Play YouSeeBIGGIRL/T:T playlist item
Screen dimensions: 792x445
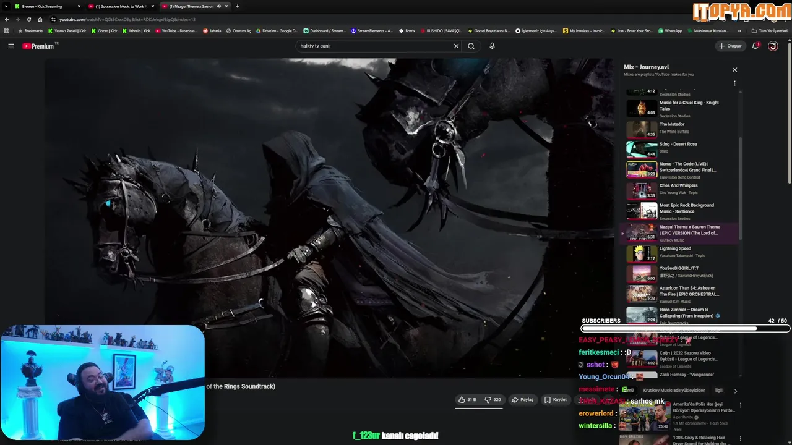(x=681, y=273)
